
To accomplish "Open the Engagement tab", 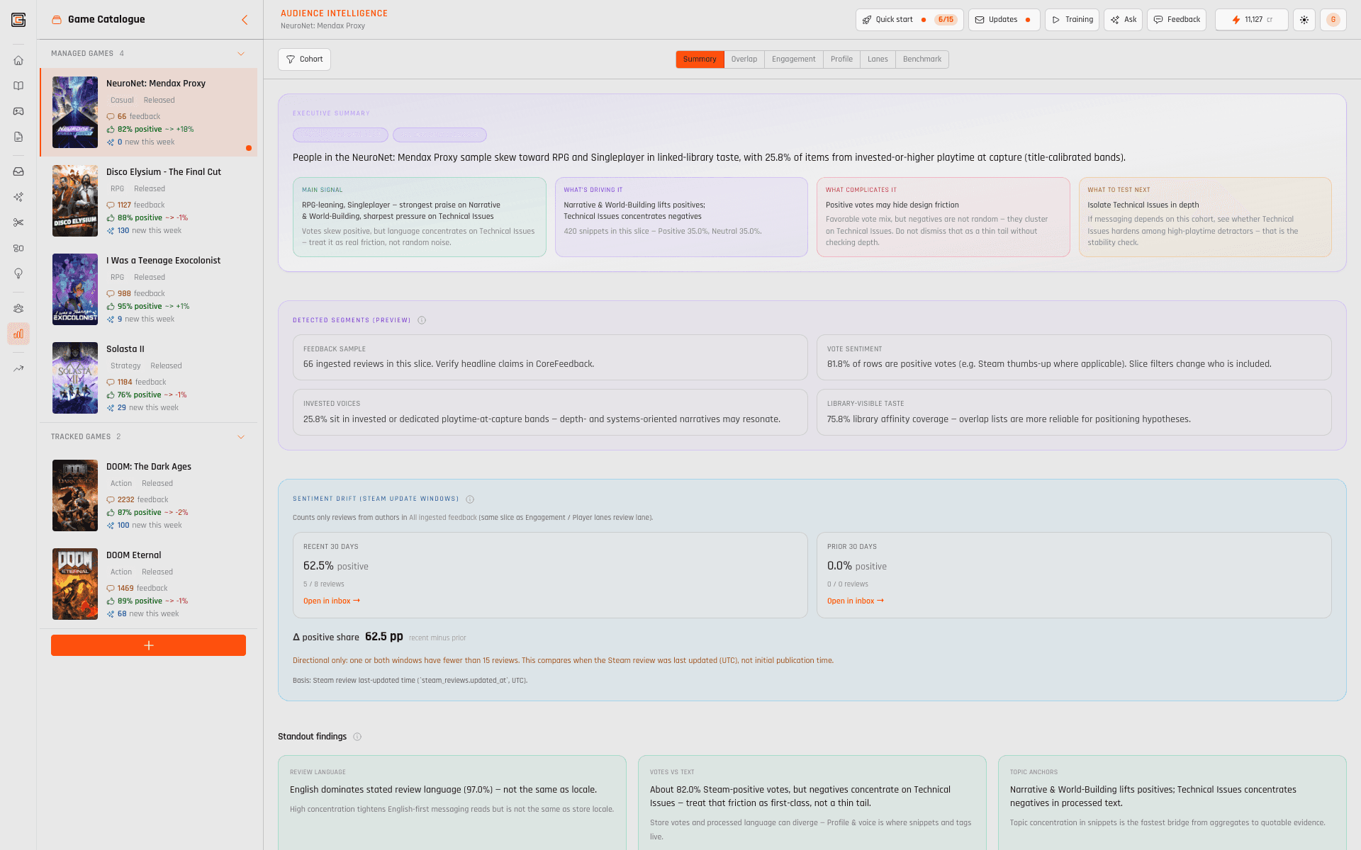I will pyautogui.click(x=793, y=59).
